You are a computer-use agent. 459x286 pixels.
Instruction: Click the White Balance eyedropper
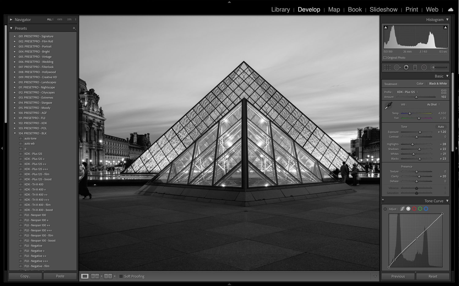click(x=388, y=106)
